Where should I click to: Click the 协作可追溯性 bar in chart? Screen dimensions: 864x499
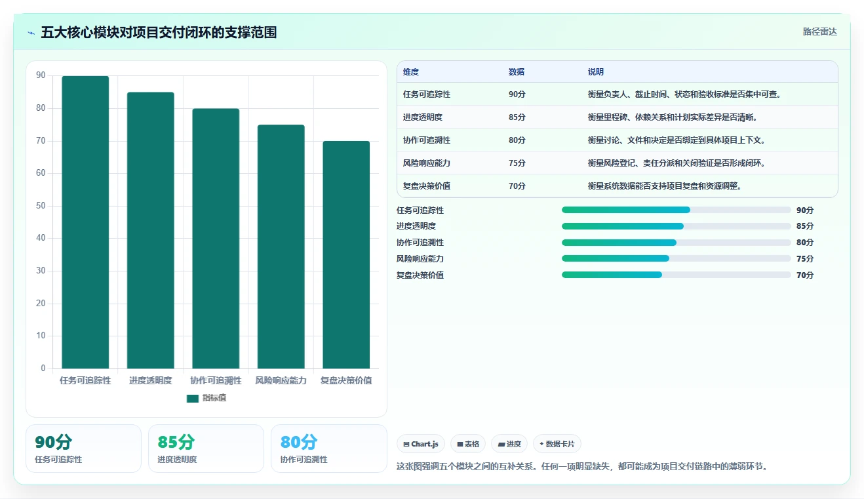(216, 239)
